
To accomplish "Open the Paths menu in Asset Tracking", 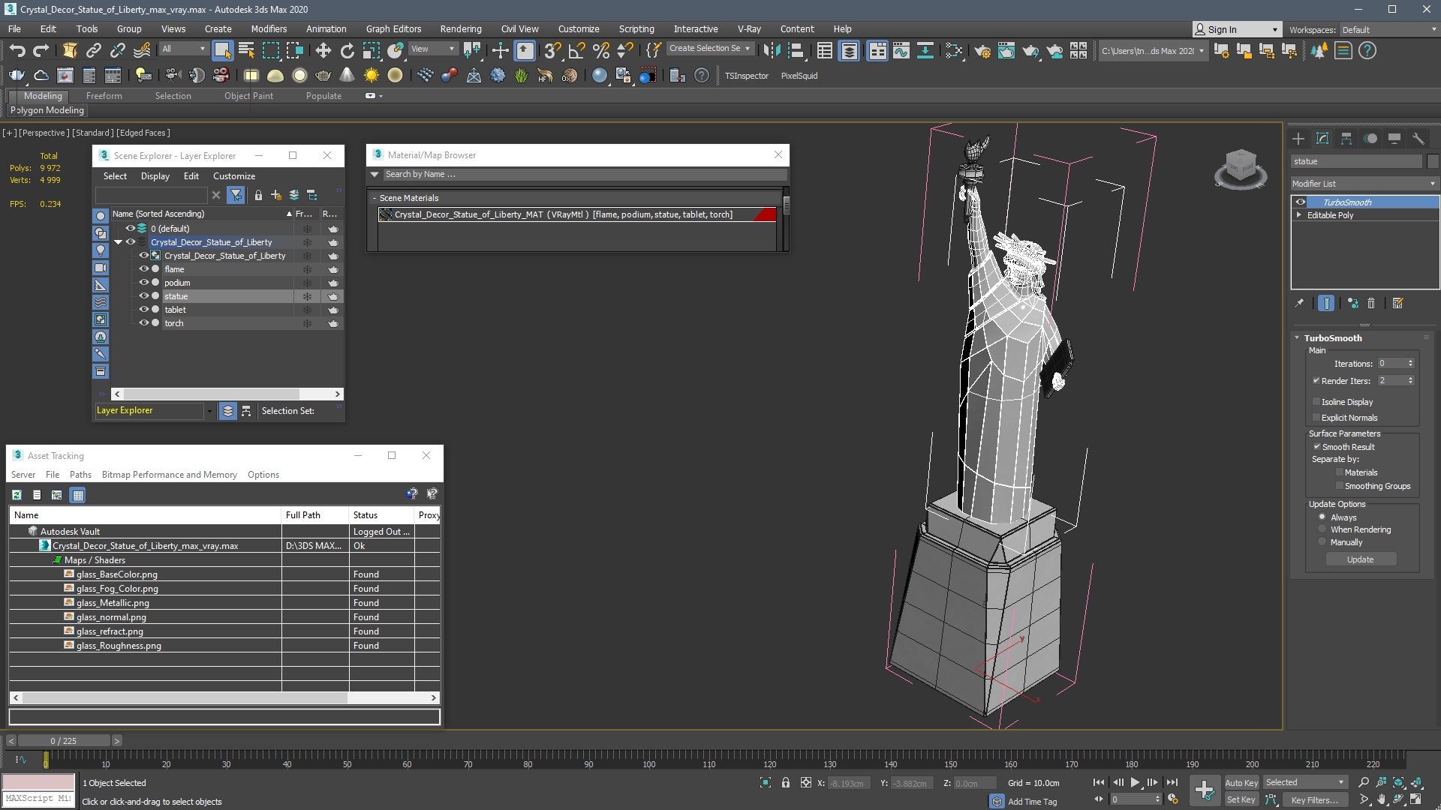I will click(80, 475).
